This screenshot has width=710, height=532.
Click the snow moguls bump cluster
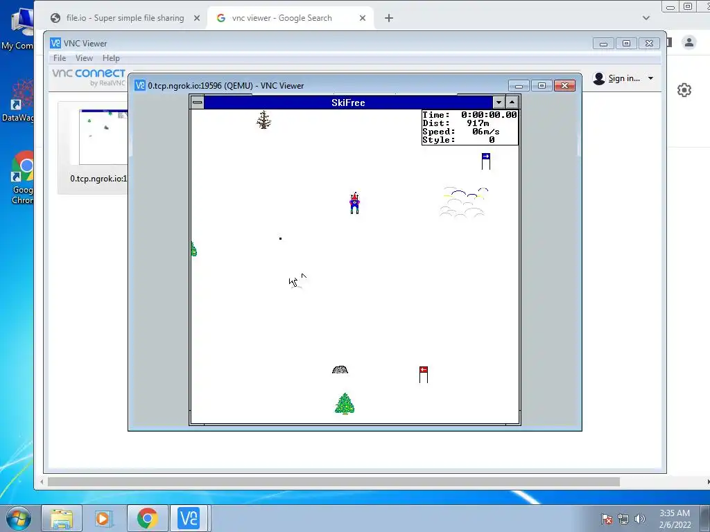464,202
